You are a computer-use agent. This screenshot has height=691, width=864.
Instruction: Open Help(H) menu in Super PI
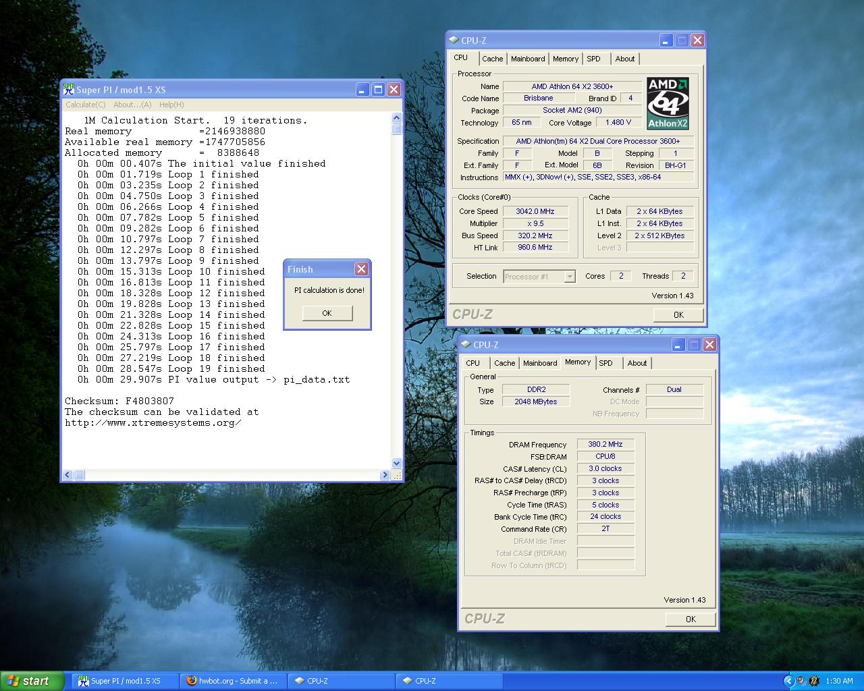point(171,105)
